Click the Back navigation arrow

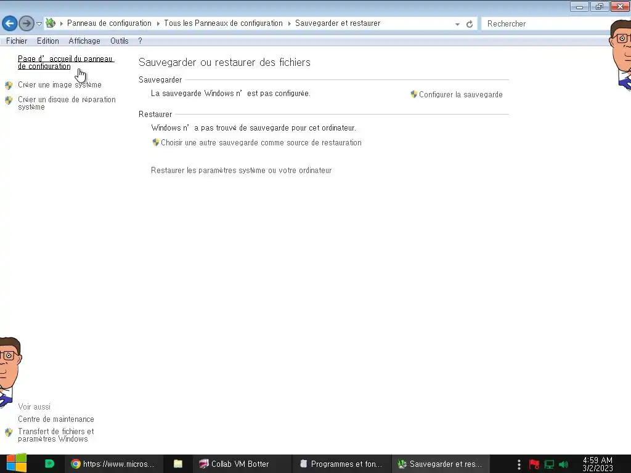coord(10,23)
